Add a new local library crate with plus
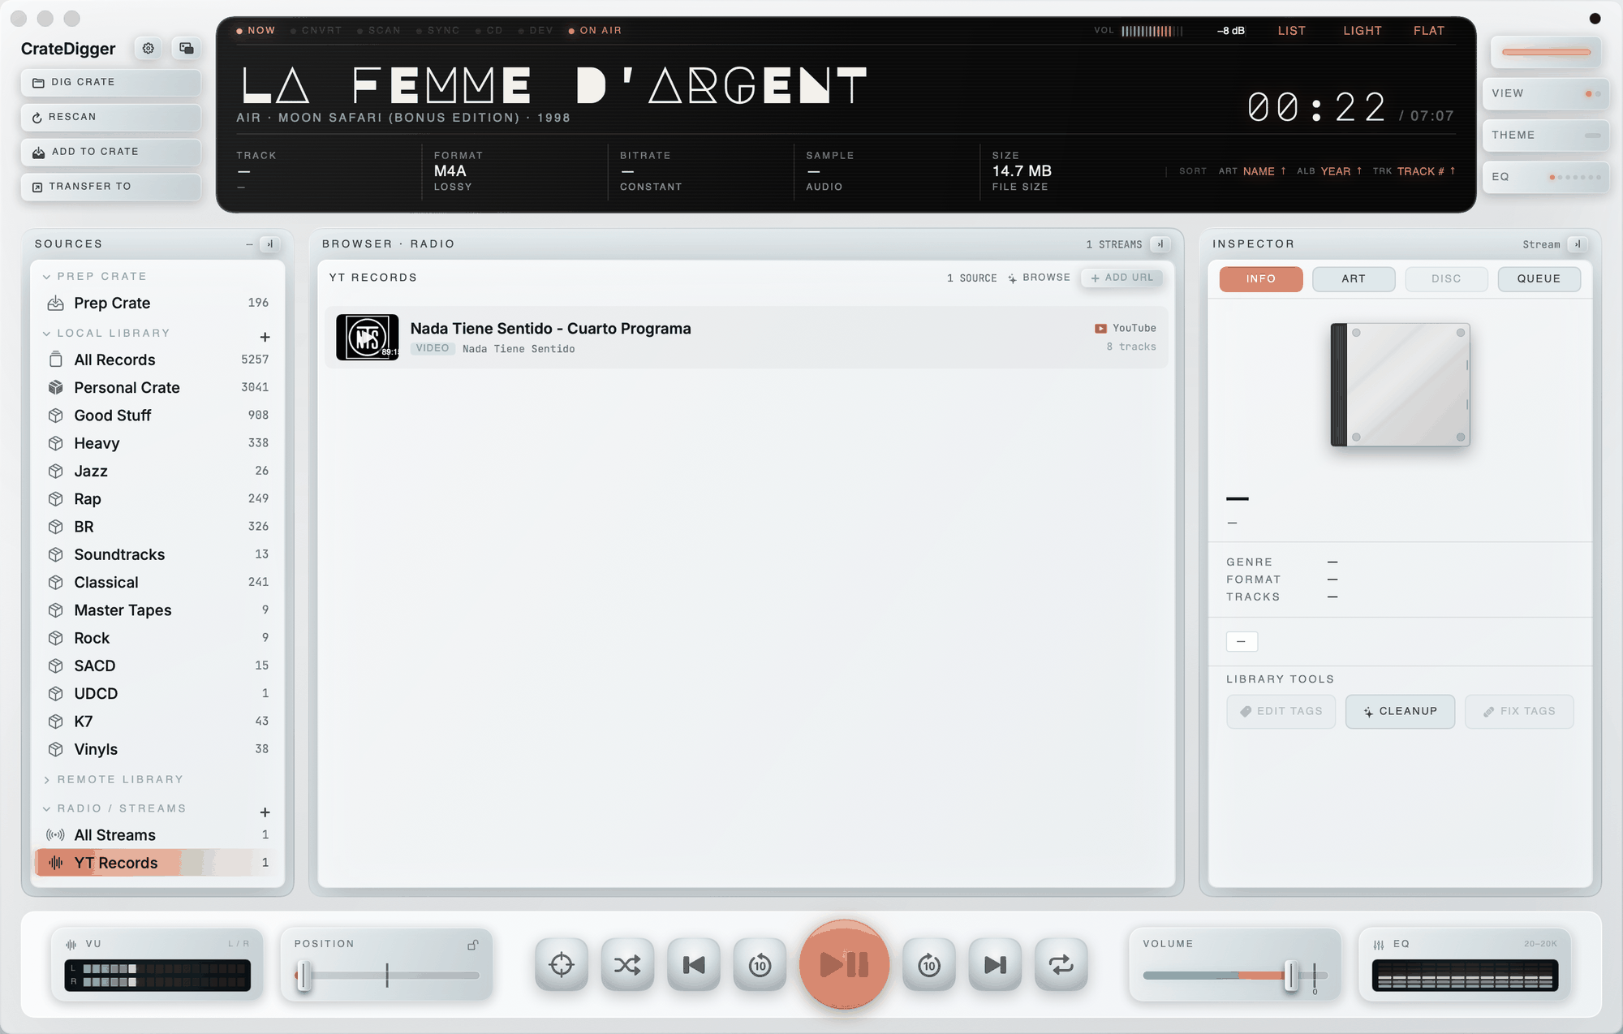 pyautogui.click(x=265, y=337)
